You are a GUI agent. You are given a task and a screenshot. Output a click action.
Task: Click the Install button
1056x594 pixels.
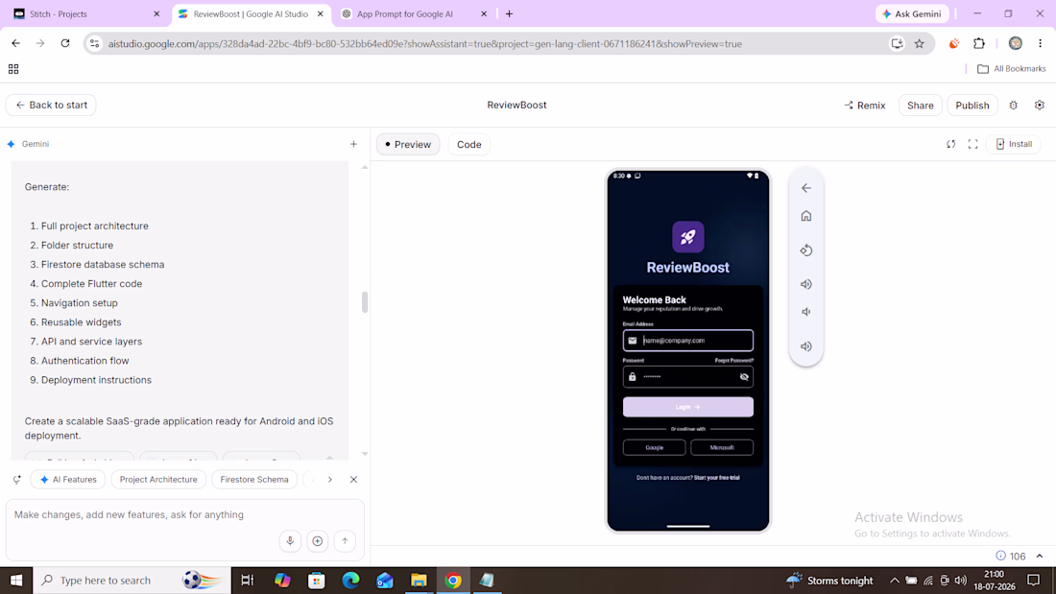click(1014, 144)
